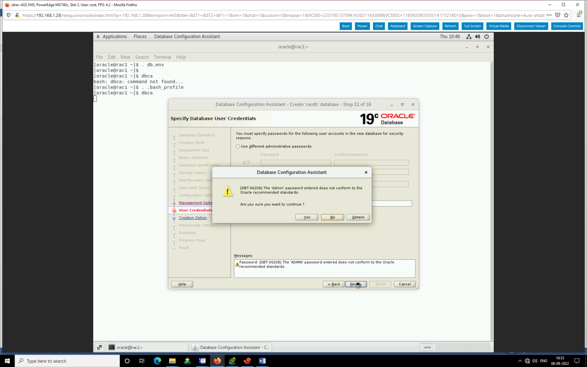Click the Help button in wizard
Viewport: 587px width, 367px height.
(x=182, y=284)
